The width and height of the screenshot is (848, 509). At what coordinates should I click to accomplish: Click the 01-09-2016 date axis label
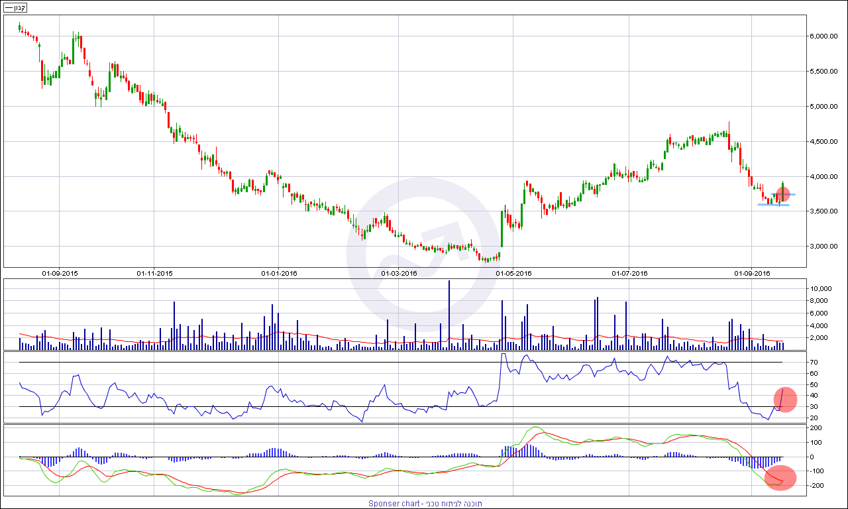click(x=752, y=273)
